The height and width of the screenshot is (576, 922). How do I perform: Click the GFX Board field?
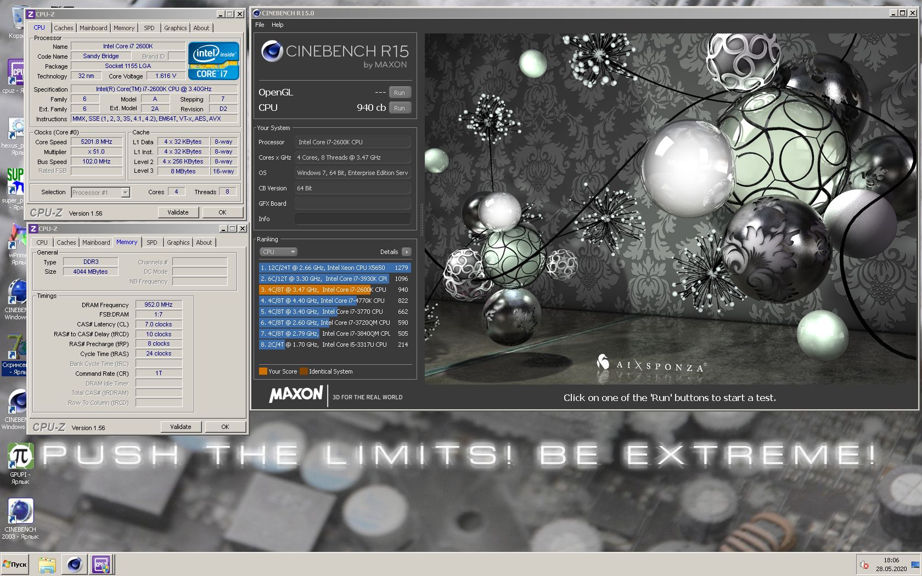tap(353, 204)
